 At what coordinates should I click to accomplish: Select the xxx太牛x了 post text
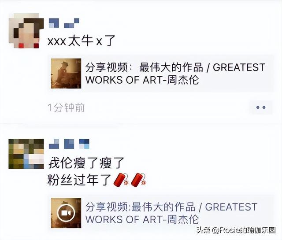81,41
